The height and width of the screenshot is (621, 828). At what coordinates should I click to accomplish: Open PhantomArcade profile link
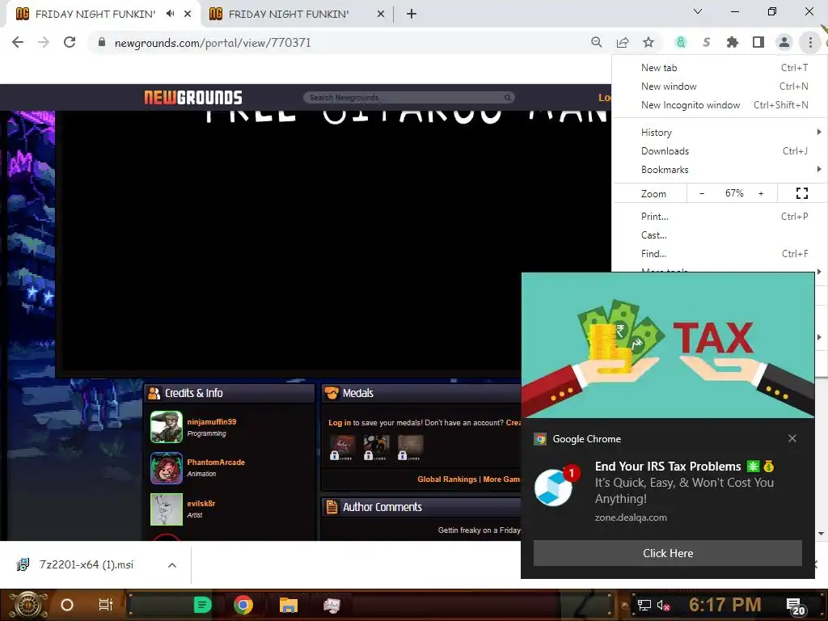click(x=216, y=462)
